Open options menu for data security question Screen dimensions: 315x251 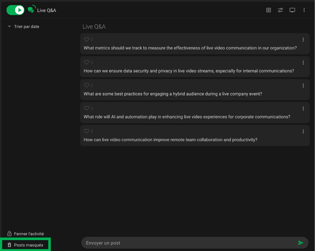point(303,63)
